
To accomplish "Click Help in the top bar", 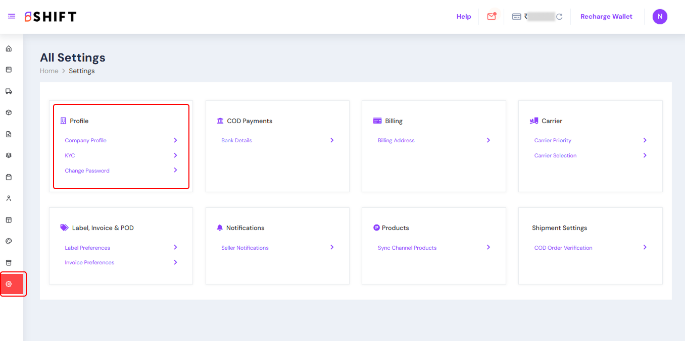I will [x=464, y=17].
